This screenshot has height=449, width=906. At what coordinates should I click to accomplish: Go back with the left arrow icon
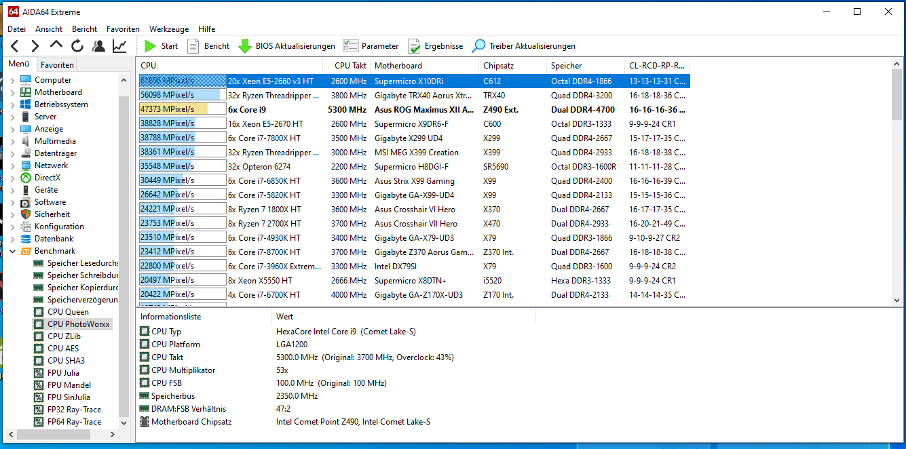tap(15, 46)
